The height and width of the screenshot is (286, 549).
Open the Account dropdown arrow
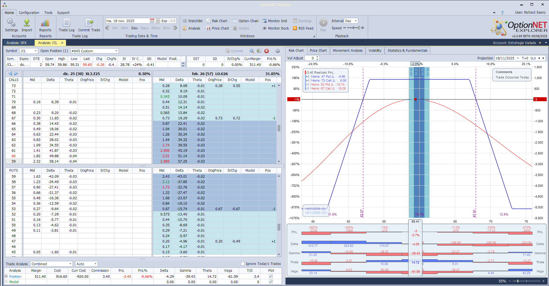click(546, 43)
